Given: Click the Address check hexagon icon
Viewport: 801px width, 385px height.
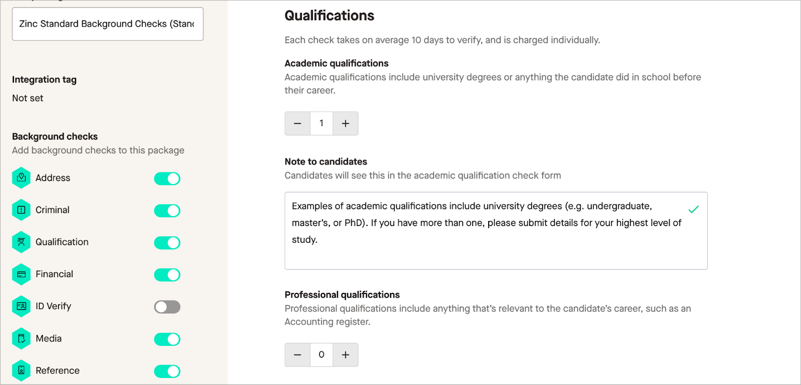Looking at the screenshot, I should pos(21,177).
